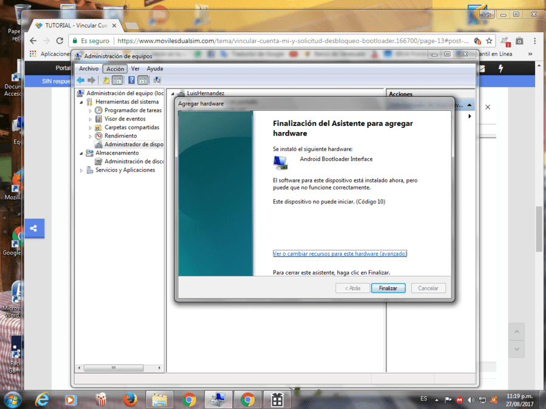Open the Ayuda menu
546x409 pixels.
pyautogui.click(x=155, y=68)
